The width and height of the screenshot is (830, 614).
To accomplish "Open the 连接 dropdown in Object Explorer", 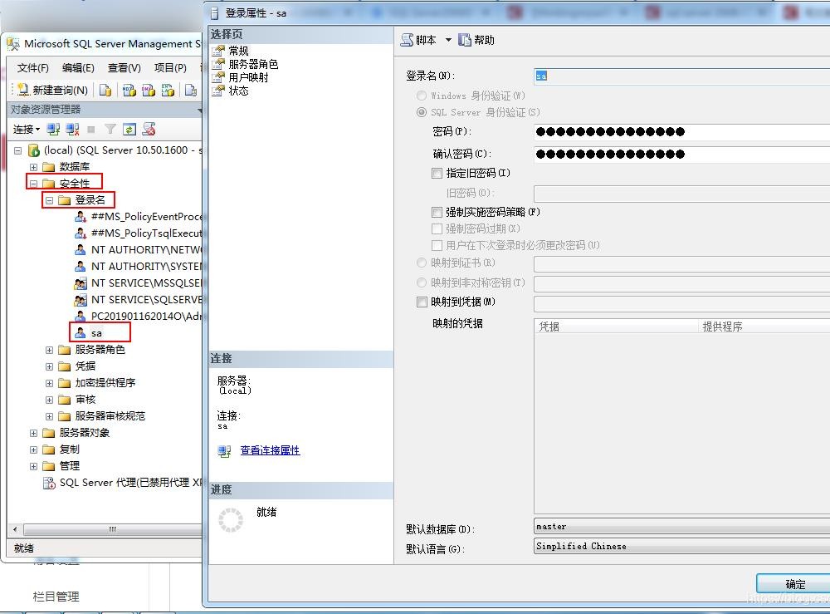I will (x=27, y=129).
